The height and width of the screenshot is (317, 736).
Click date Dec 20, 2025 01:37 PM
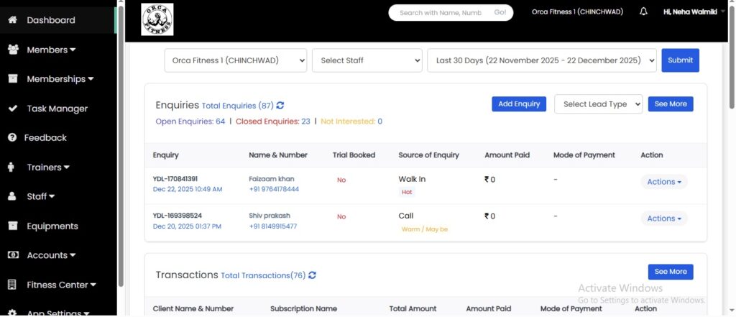tap(187, 226)
